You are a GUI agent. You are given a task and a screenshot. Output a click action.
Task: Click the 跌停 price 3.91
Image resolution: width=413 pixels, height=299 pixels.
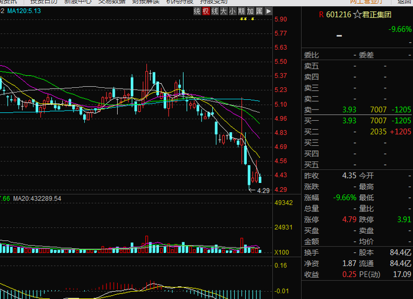[404, 219]
